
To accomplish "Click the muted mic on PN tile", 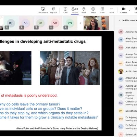I will 66,27.
